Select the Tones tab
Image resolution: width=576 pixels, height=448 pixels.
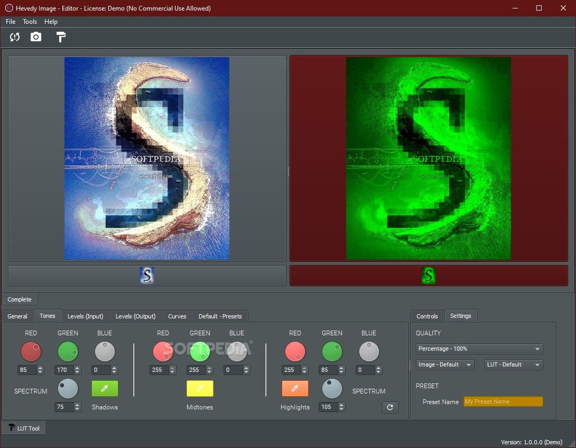48,316
